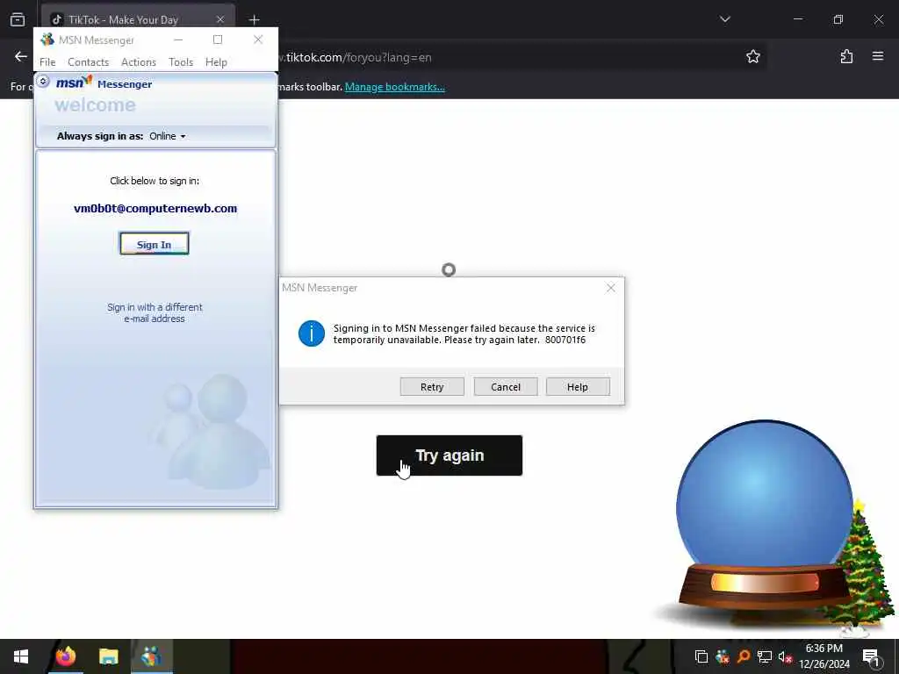
Task: Open the notification center icon
Action: click(872, 656)
